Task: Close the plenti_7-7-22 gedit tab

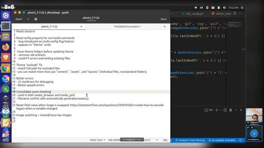Action: (x=81, y=26)
